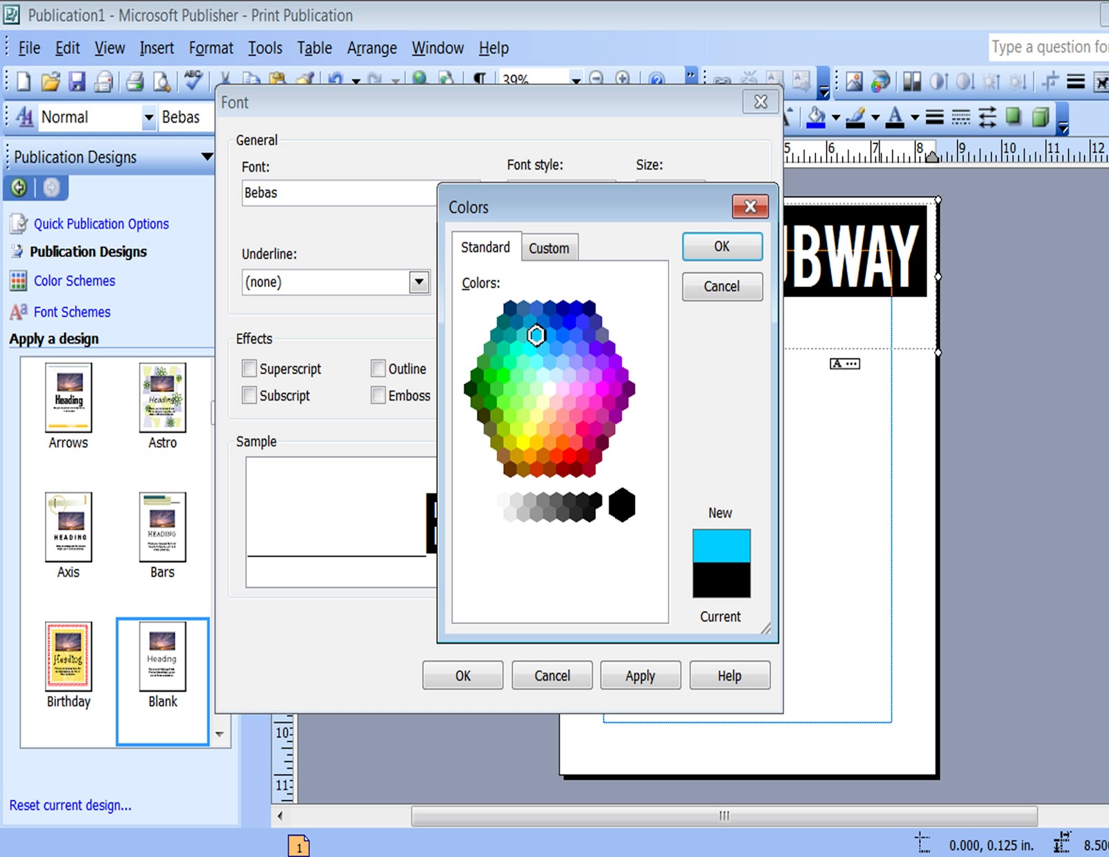Open the Arrange menu

click(372, 48)
